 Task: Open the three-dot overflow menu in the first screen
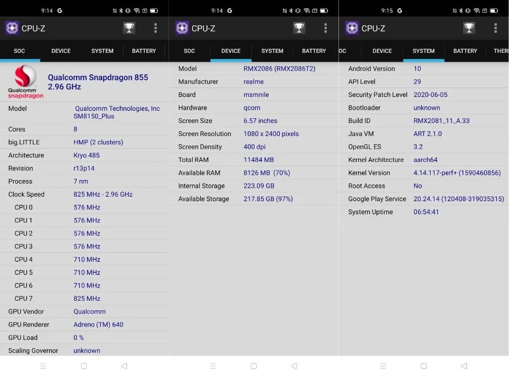tap(156, 28)
